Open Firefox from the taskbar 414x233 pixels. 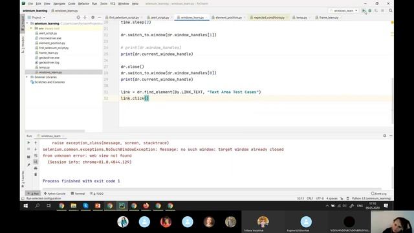point(146,206)
